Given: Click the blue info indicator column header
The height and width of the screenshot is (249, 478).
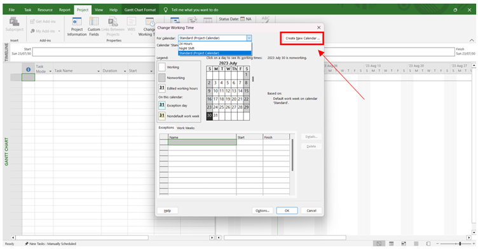Looking at the screenshot, I should tap(29, 69).
